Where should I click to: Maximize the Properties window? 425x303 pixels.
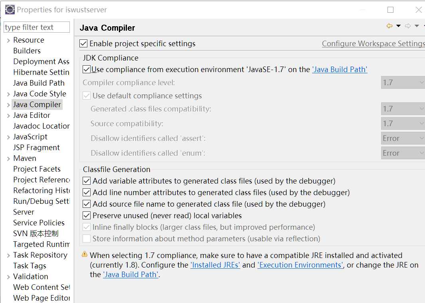[391, 10]
